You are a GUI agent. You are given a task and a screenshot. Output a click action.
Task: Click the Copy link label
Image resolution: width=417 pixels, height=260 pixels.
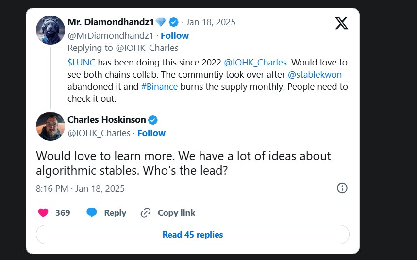click(176, 212)
